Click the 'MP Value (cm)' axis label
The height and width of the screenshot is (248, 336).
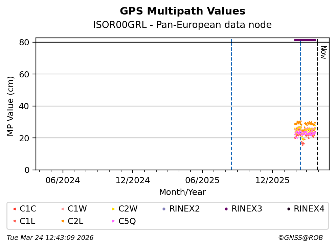[11, 106]
